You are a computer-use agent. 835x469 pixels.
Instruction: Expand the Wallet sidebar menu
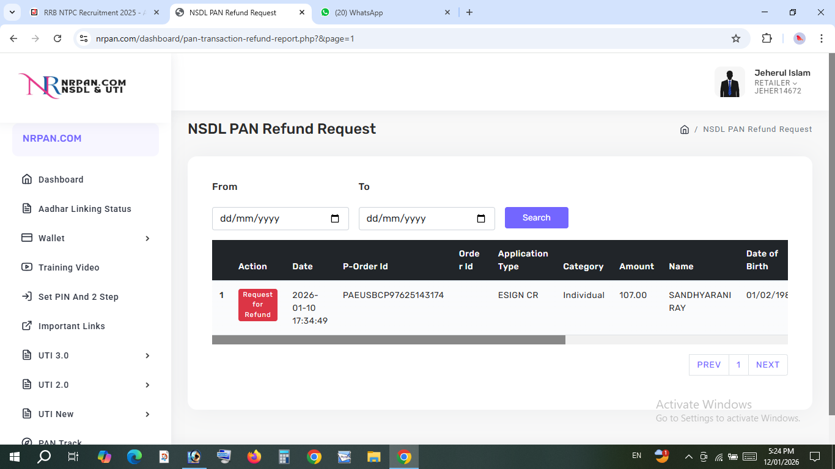pos(86,238)
